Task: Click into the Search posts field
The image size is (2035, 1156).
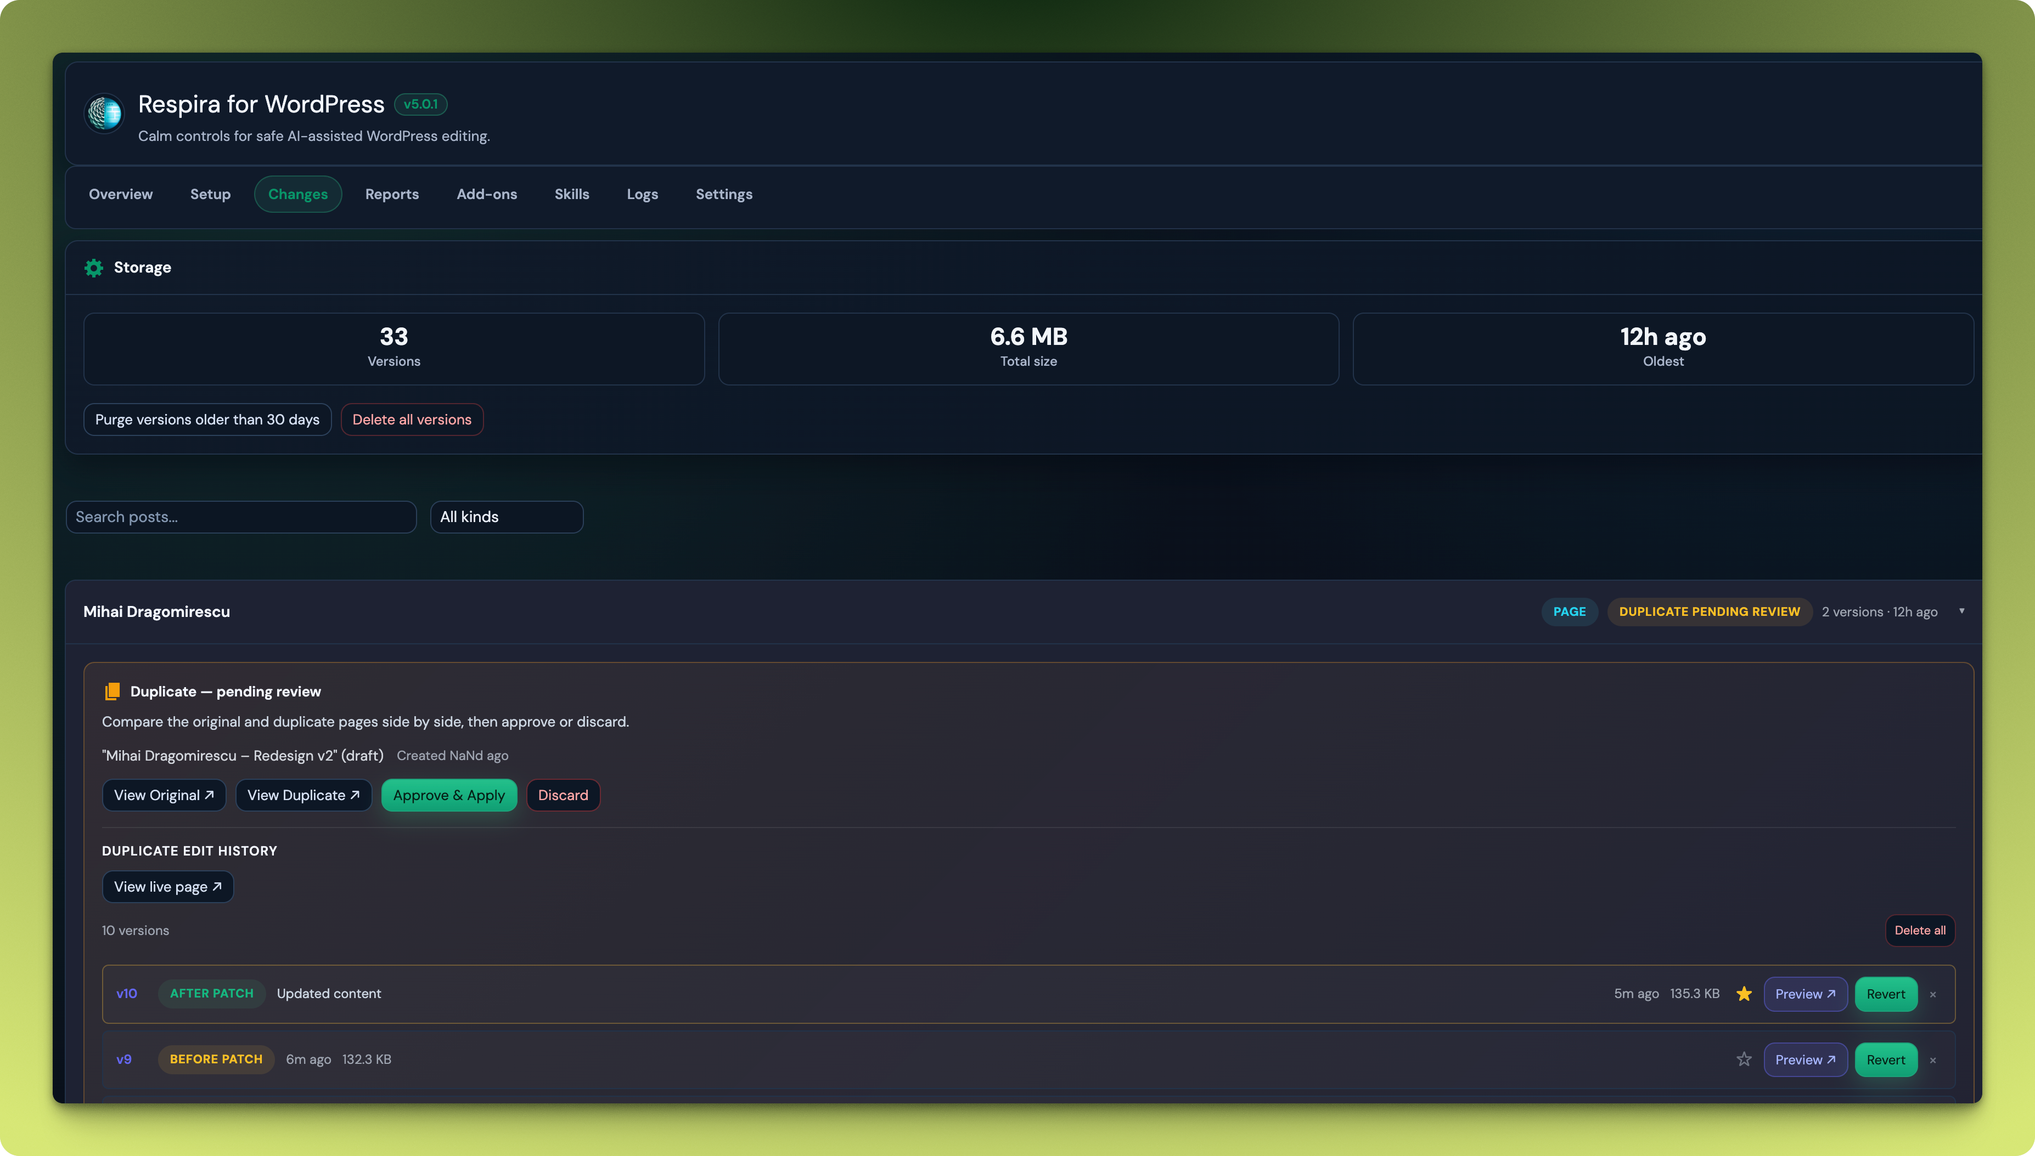Action: pyautogui.click(x=241, y=517)
